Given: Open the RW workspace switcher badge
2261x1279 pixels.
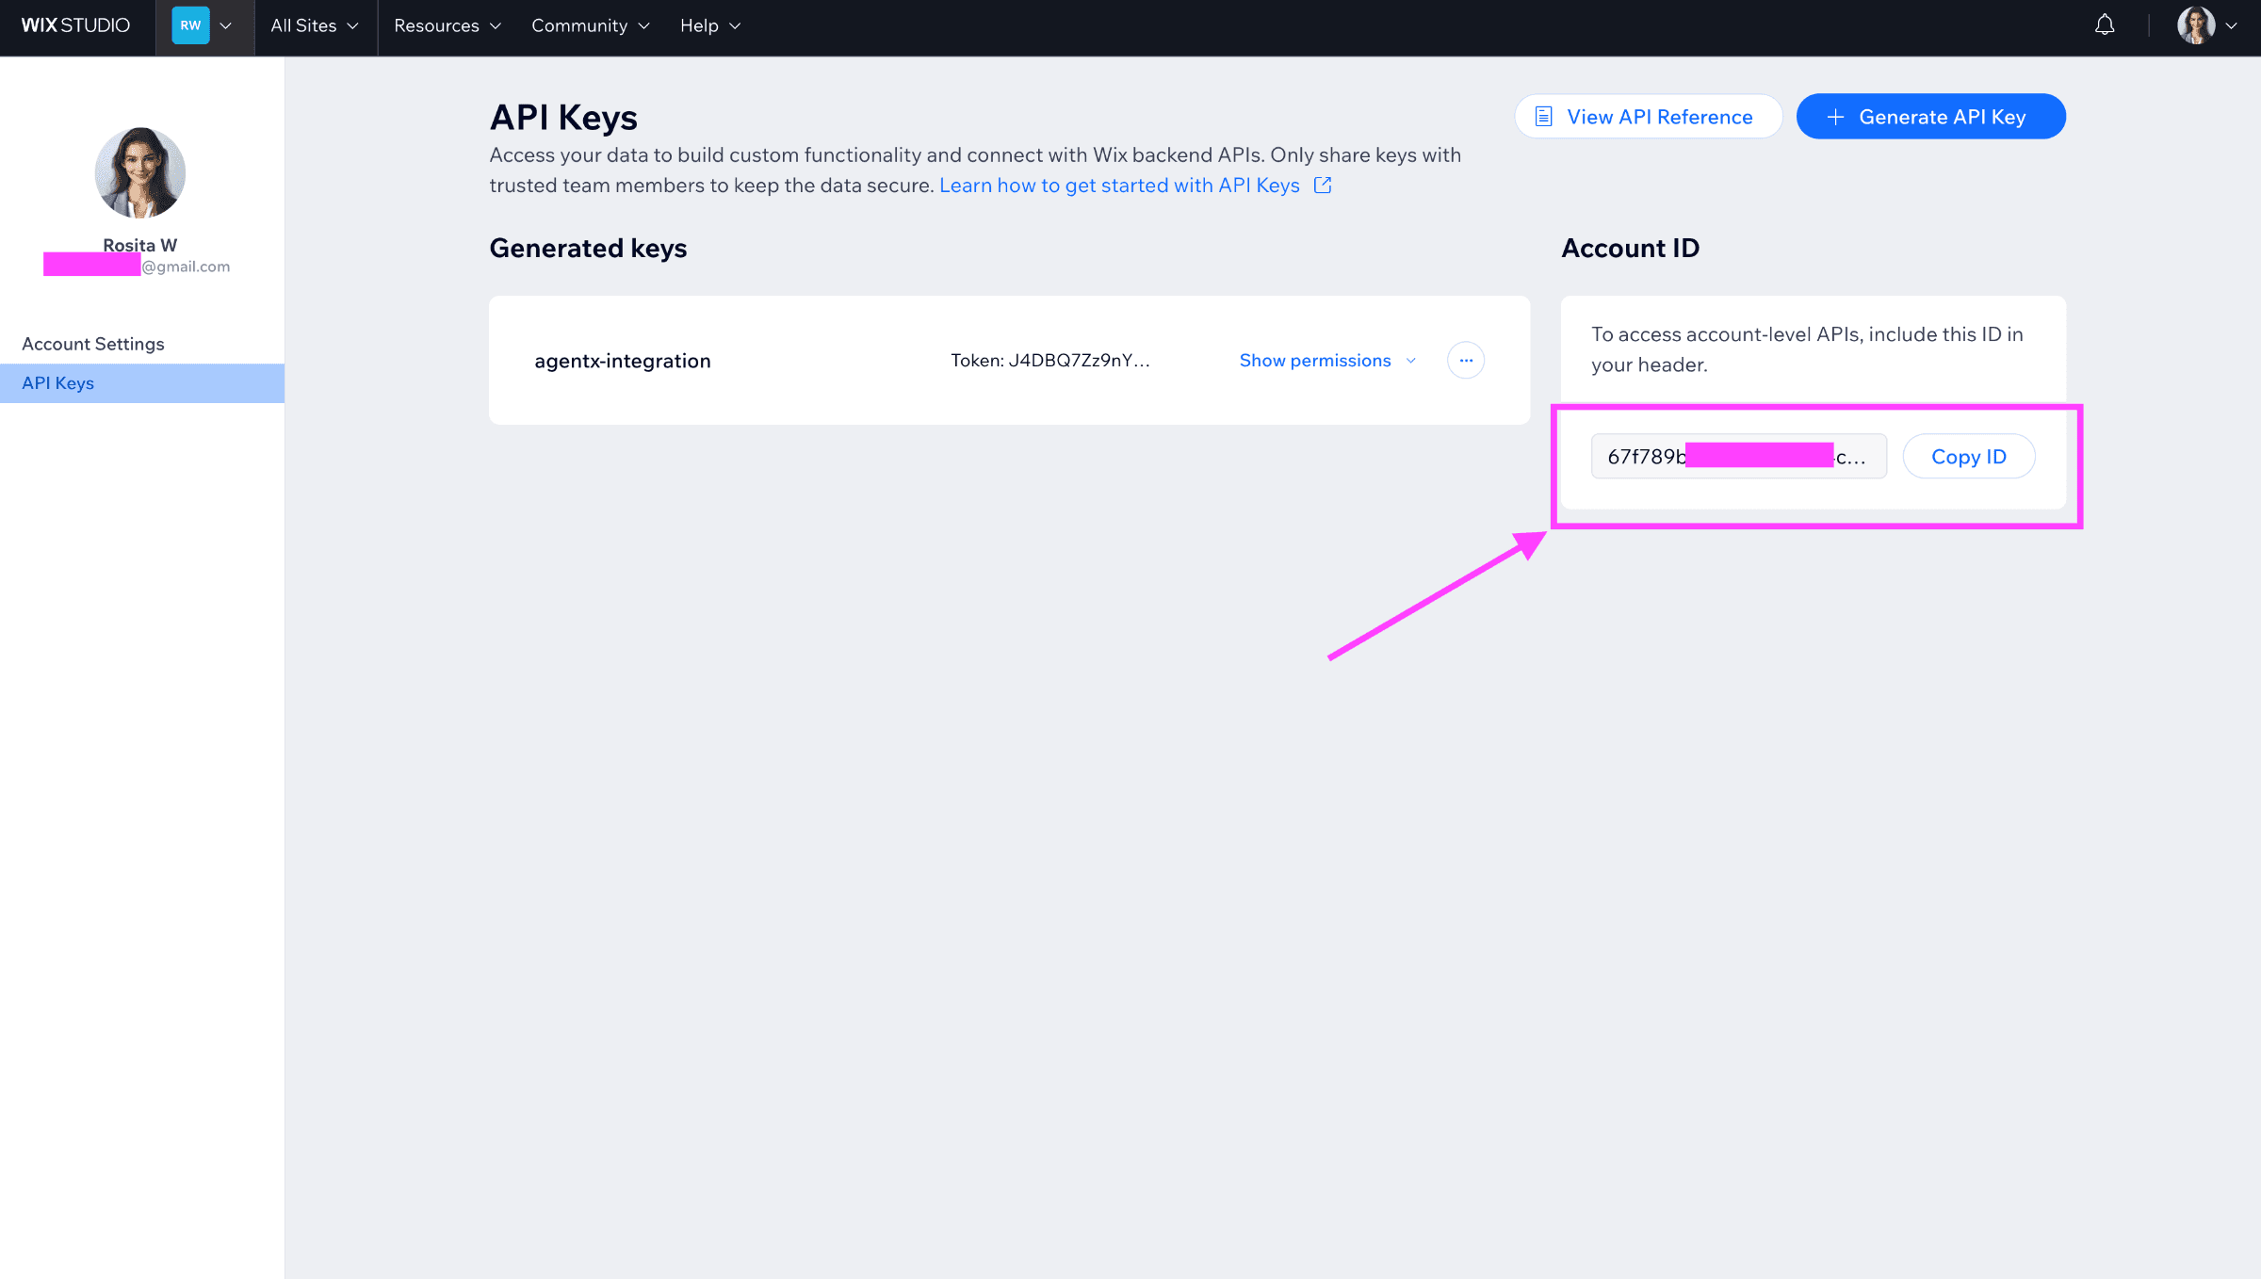Looking at the screenshot, I should point(190,25).
